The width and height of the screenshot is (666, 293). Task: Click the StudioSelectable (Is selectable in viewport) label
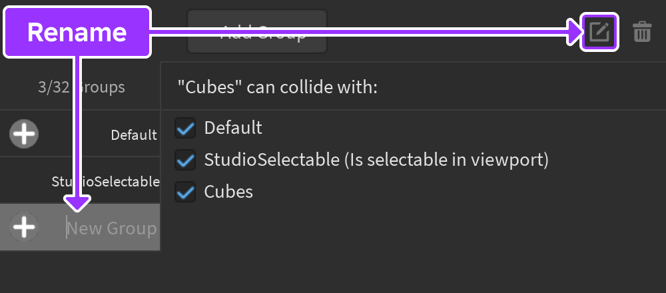pos(376,160)
